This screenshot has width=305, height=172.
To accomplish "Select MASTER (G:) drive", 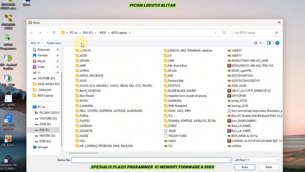I will (x=47, y=136).
